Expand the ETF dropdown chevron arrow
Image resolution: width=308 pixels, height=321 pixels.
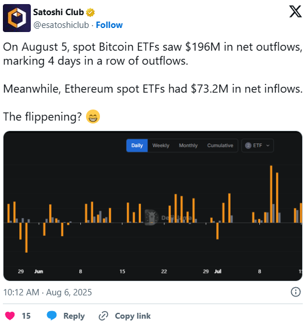[268, 146]
